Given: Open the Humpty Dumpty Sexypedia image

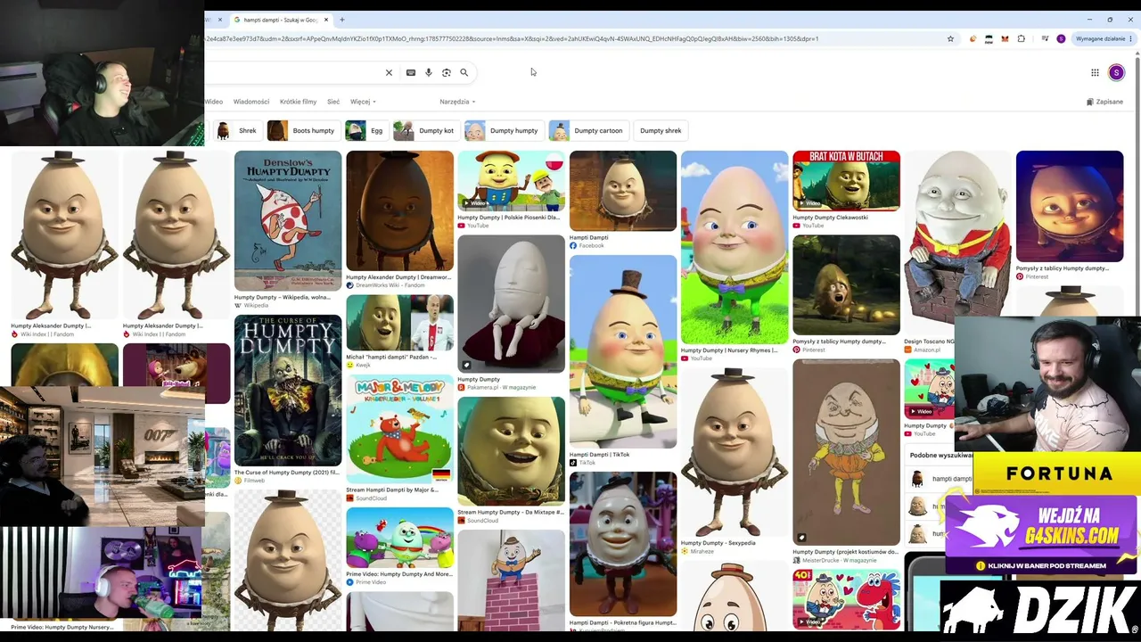Looking at the screenshot, I should tap(735, 452).
